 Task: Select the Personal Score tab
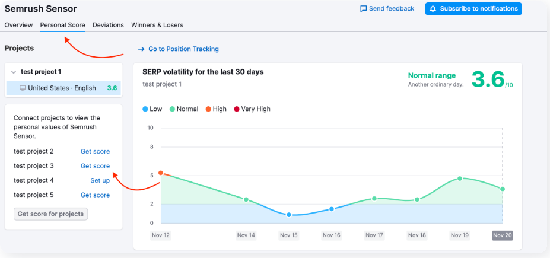62,25
